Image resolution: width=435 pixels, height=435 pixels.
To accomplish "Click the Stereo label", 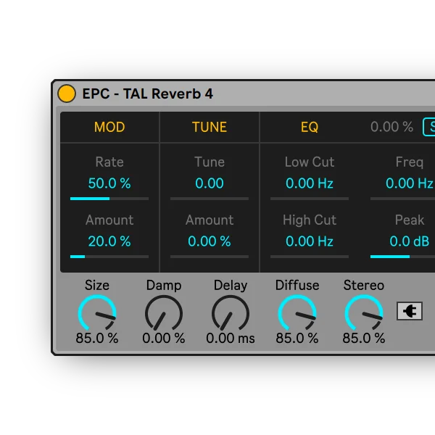I will pyautogui.click(x=364, y=285).
